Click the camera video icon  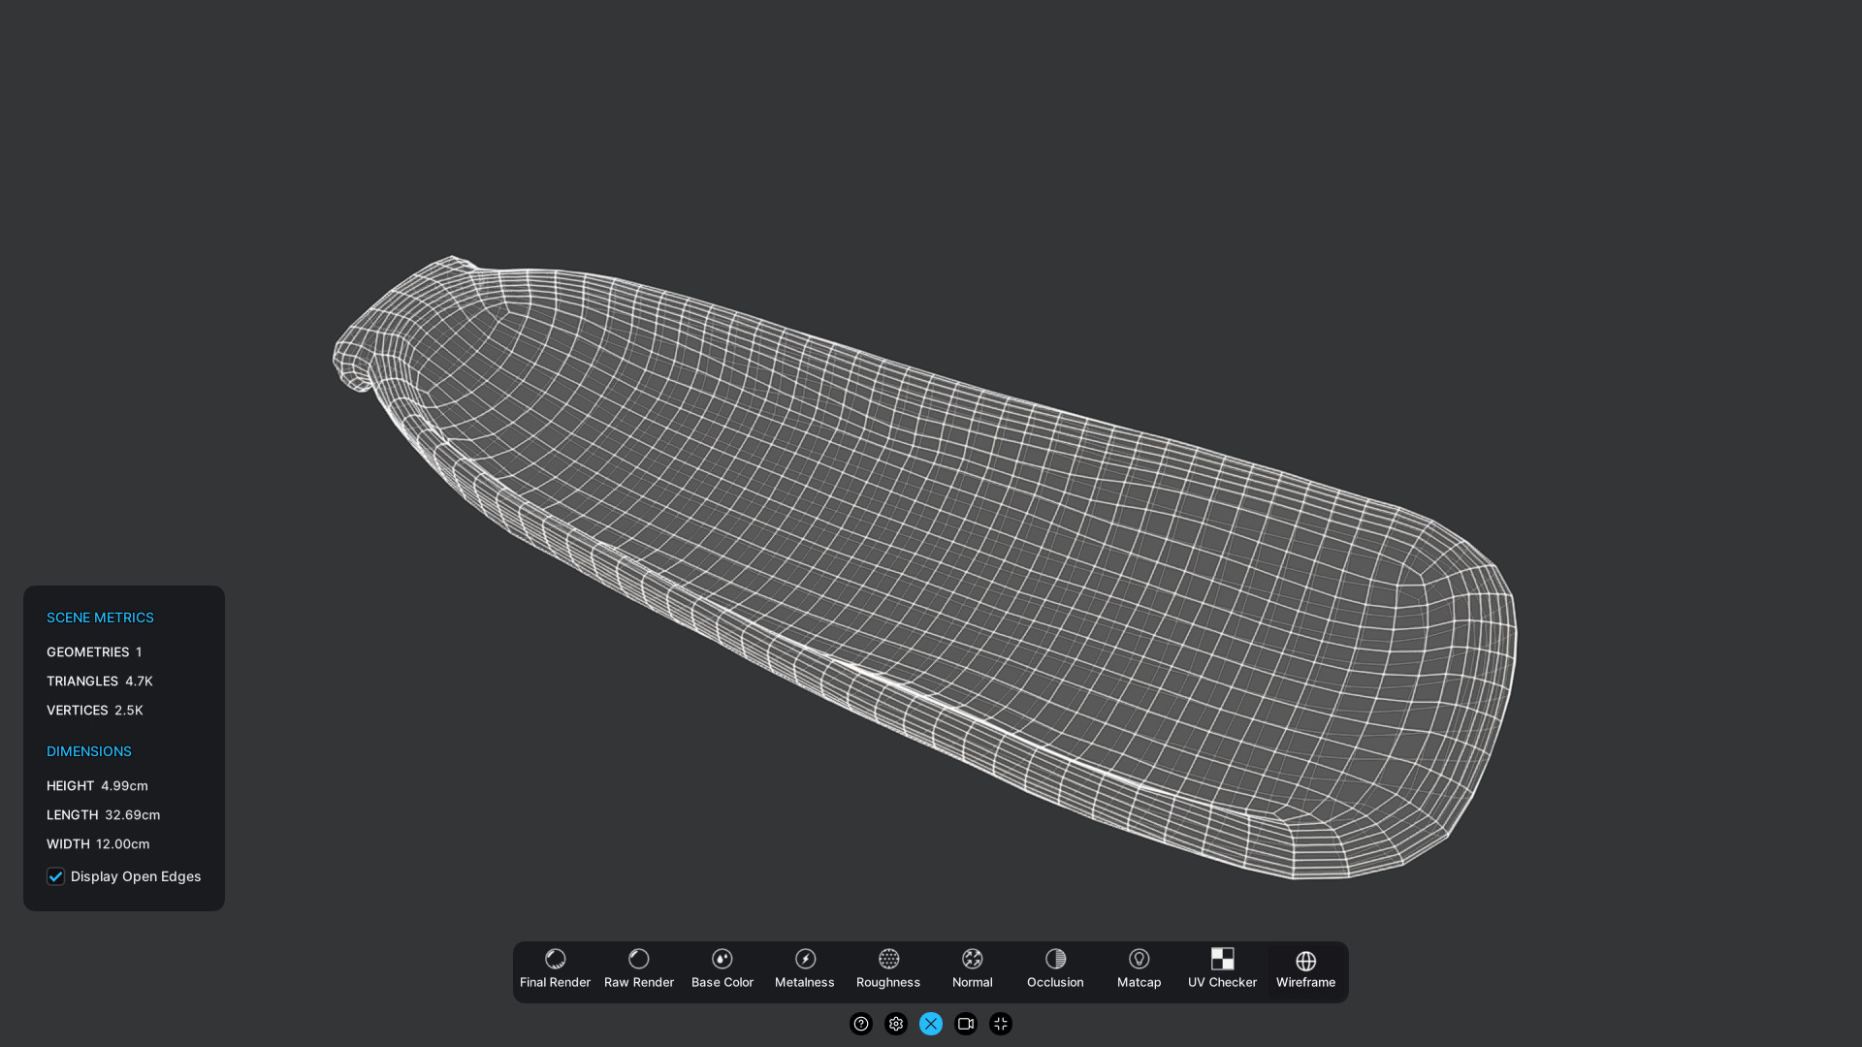pos(965,1024)
